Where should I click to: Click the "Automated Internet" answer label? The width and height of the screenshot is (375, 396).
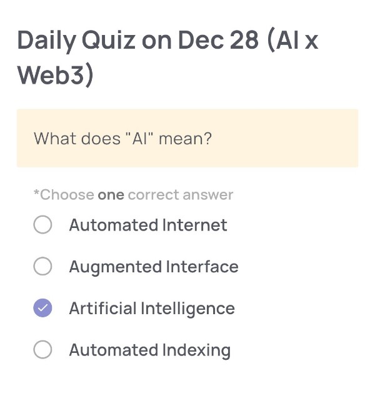click(148, 225)
